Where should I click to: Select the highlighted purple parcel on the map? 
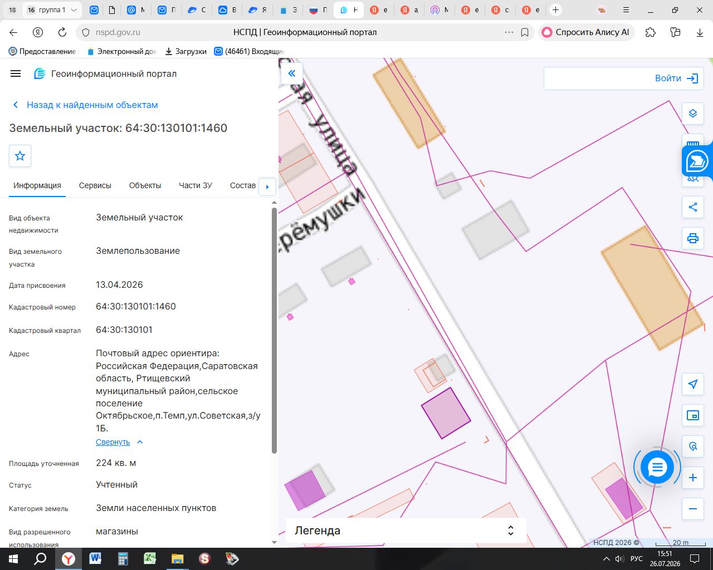coord(446,414)
